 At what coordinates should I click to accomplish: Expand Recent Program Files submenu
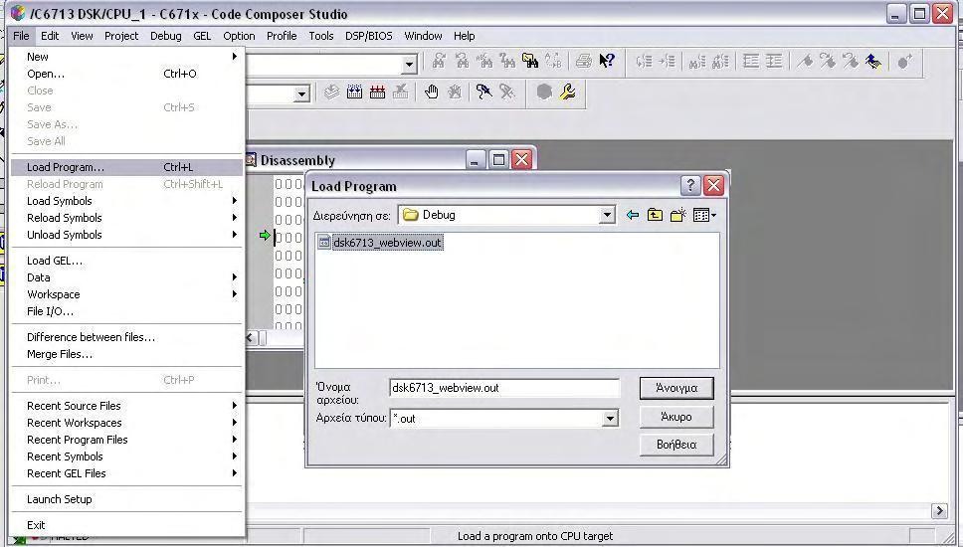click(126, 440)
